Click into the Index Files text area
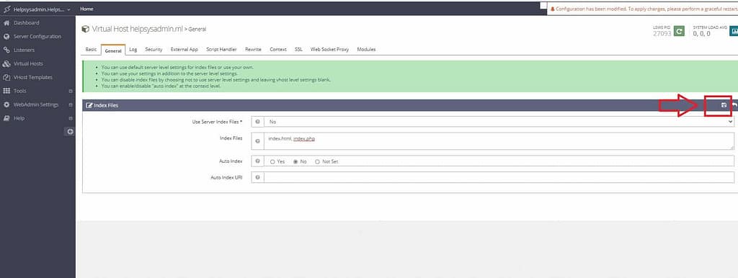The width and height of the screenshot is (738, 278). pyautogui.click(x=499, y=141)
